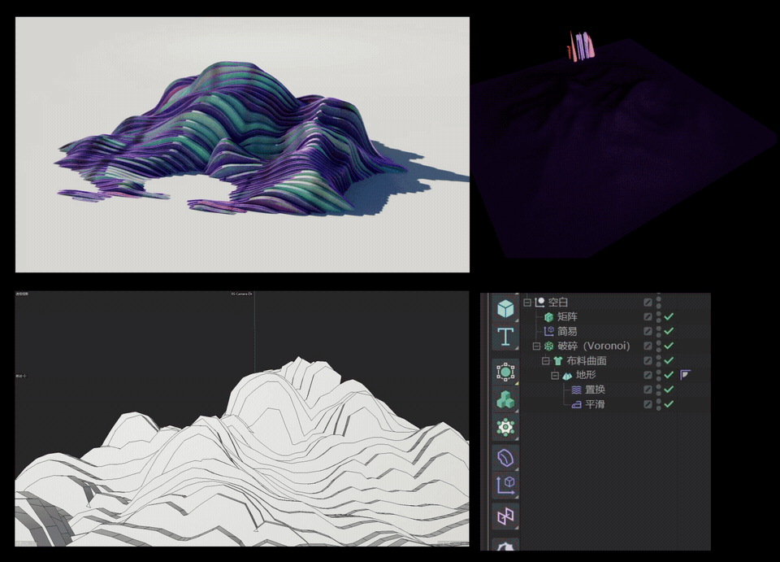Select the 空白 object name
Viewport: 780px width, 562px height.
coord(558,303)
